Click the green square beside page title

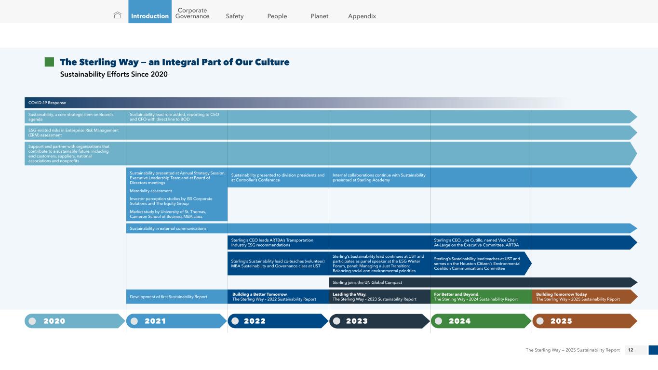[49, 62]
